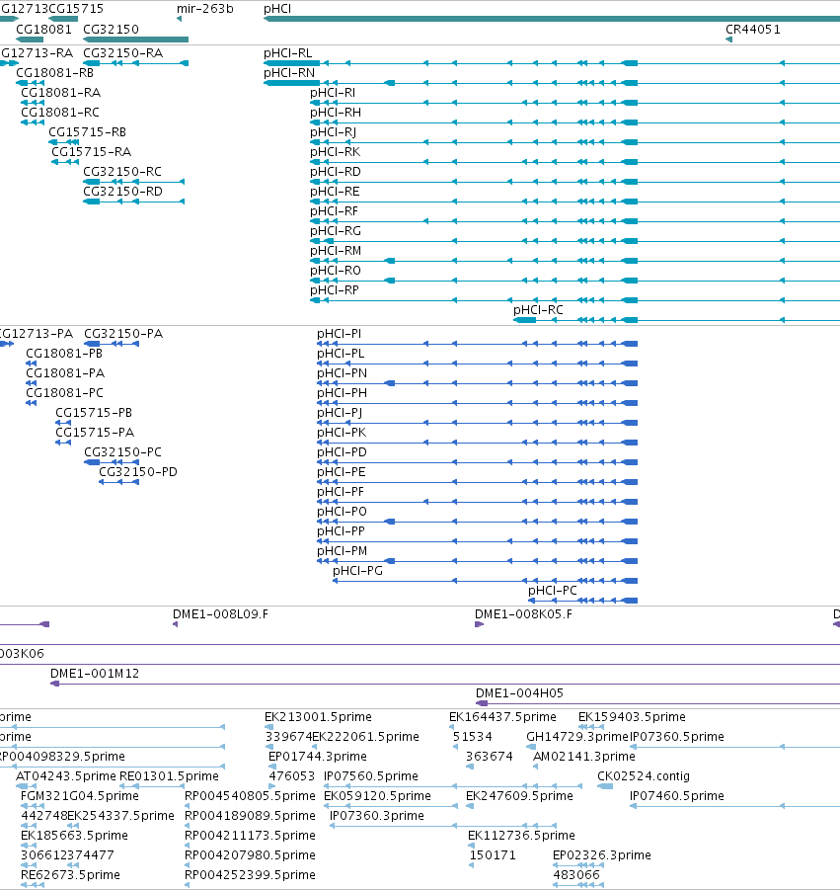The image size is (840, 890).
Task: Click the EP02326.3prime EST label
Action: (602, 855)
